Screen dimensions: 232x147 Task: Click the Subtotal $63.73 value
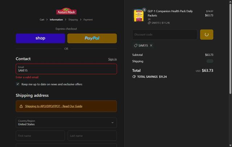pyautogui.click(x=209, y=55)
